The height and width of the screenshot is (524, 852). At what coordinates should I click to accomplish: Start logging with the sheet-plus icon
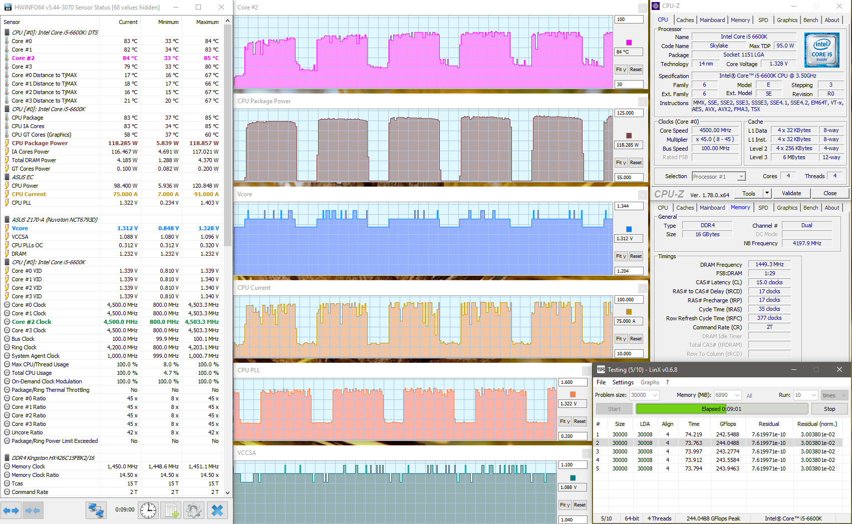171,510
